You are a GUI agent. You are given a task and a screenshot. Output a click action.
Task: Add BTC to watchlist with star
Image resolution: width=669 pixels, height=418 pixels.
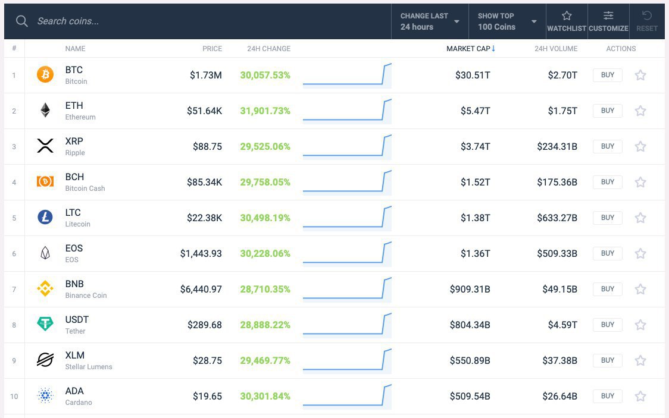(640, 76)
